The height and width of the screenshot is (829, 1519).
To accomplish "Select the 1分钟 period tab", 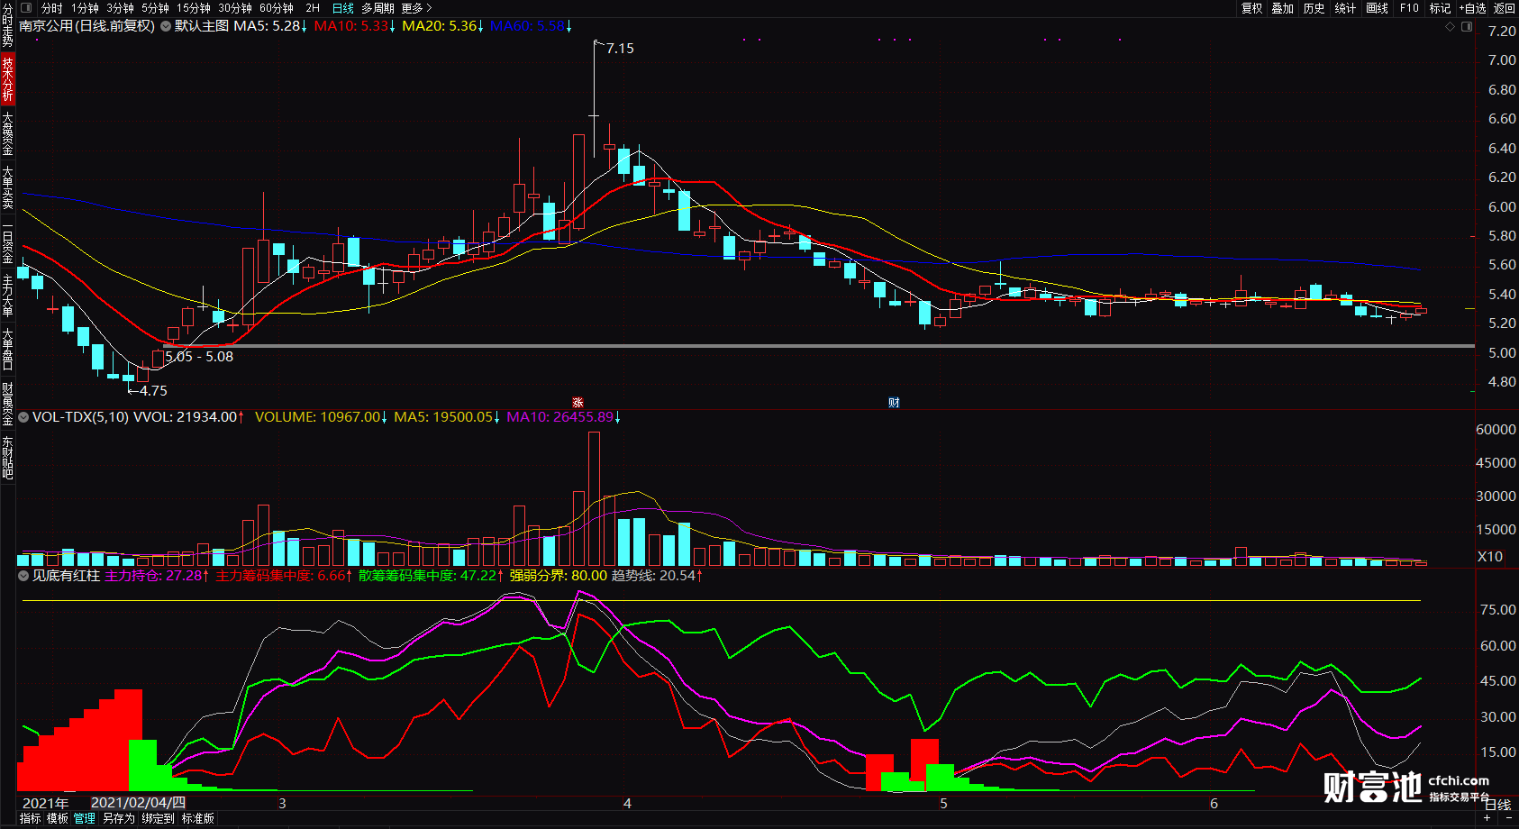I will pos(85,8).
